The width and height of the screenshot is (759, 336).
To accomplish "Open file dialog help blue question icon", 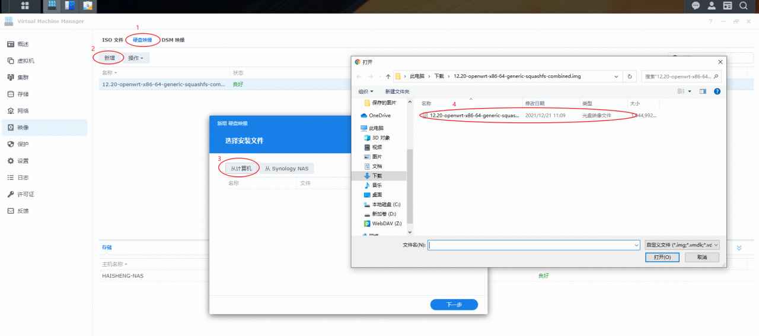I will coord(717,91).
